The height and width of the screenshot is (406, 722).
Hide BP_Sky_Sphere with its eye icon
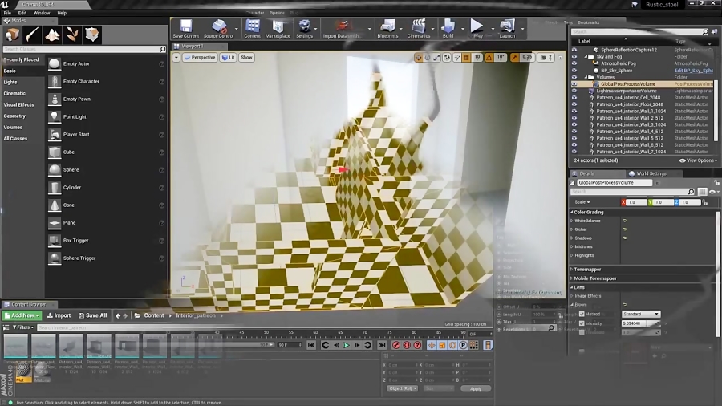click(574, 71)
